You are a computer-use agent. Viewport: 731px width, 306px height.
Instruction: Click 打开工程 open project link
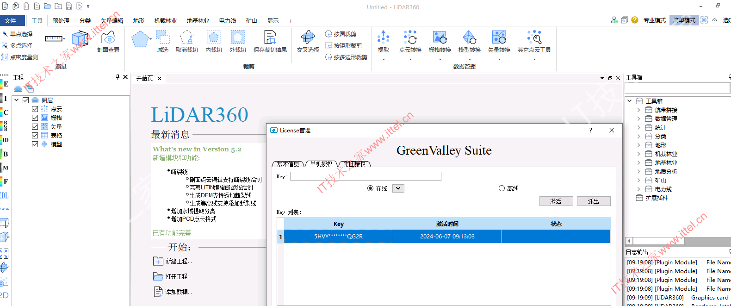[x=174, y=276]
